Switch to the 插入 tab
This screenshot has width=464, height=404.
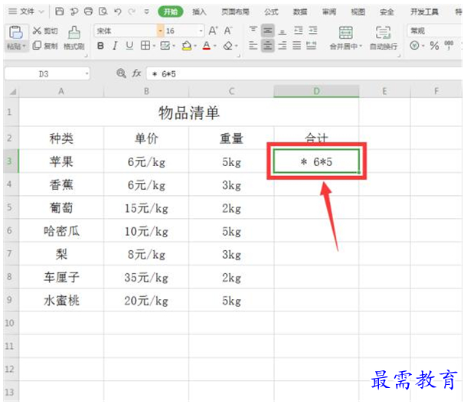[x=199, y=11]
